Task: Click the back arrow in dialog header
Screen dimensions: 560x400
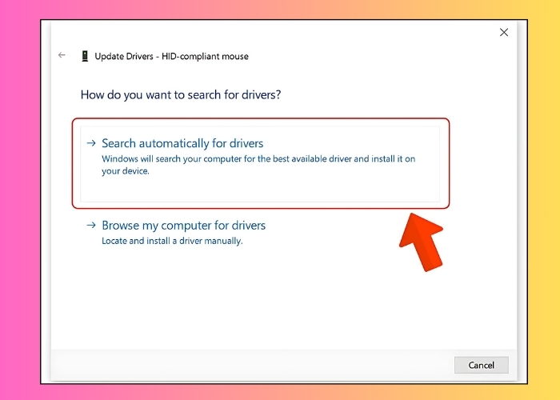Action: 62,56
